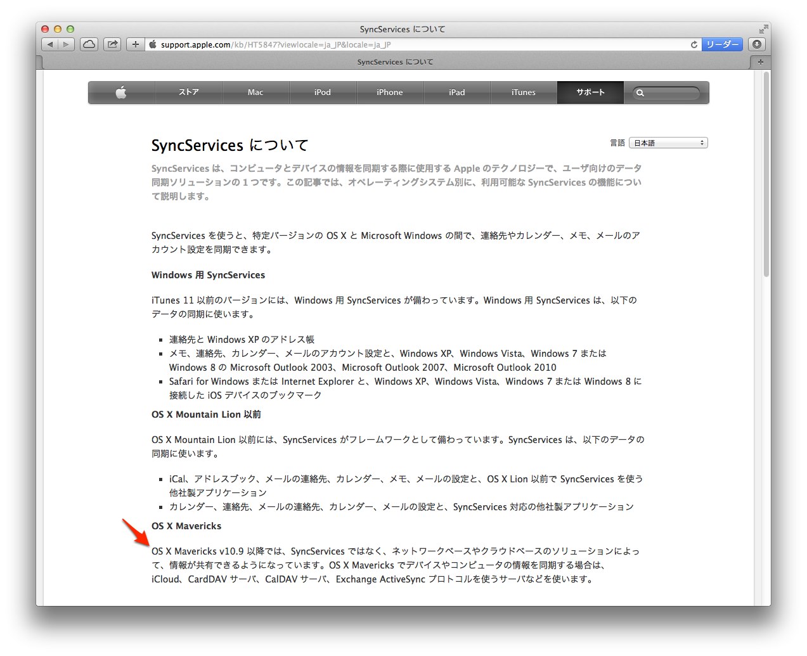This screenshot has width=807, height=656.
Task: Minimize the window with yellow button
Action: [x=58, y=29]
